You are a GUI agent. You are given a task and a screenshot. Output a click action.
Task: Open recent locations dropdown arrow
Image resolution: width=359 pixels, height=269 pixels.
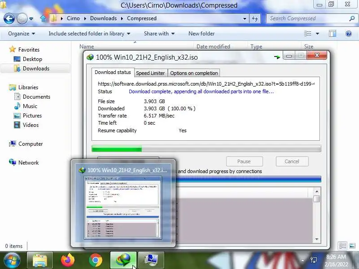[31, 19]
